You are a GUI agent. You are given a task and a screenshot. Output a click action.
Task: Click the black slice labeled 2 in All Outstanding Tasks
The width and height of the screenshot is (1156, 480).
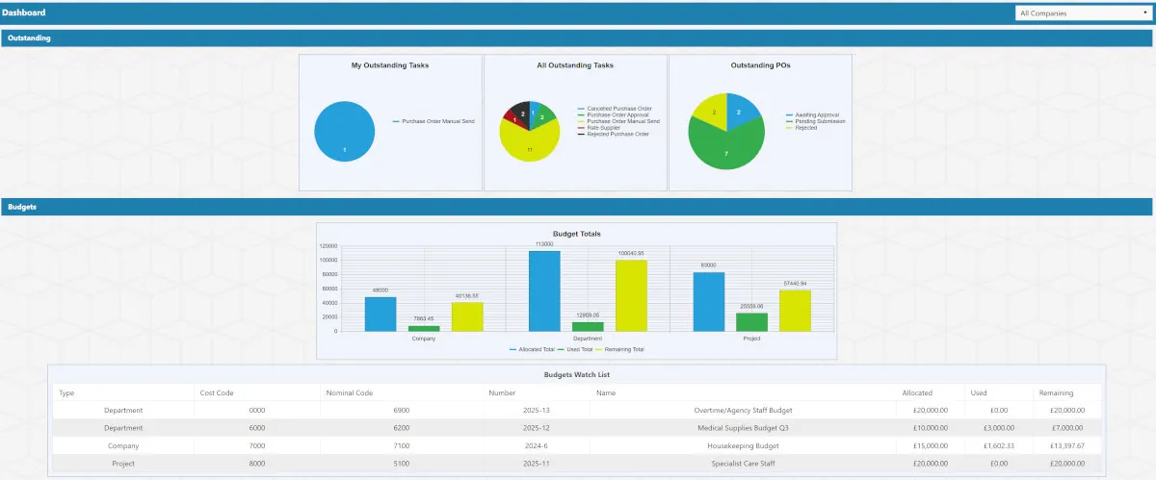[520, 113]
